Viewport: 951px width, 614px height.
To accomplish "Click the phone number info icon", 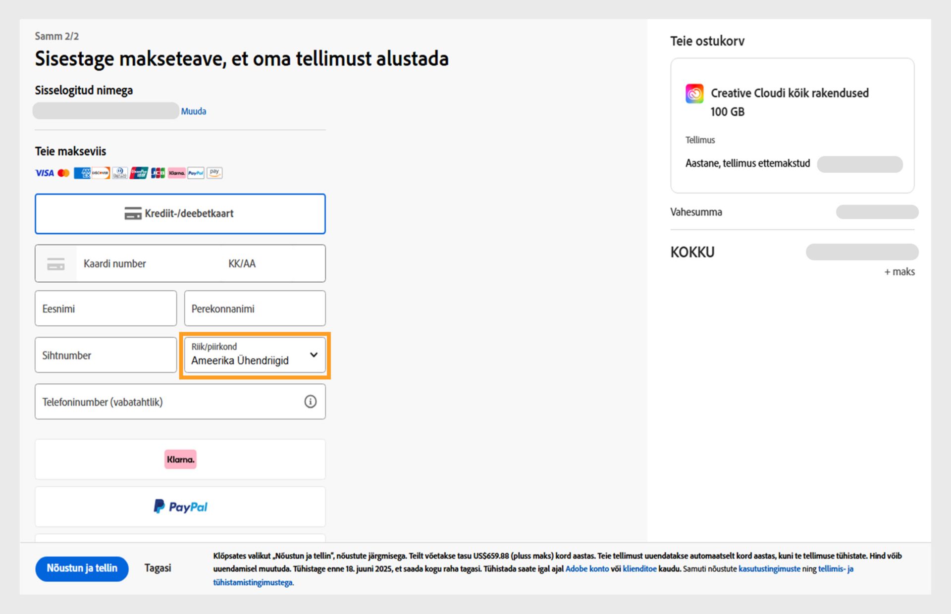I will point(310,402).
